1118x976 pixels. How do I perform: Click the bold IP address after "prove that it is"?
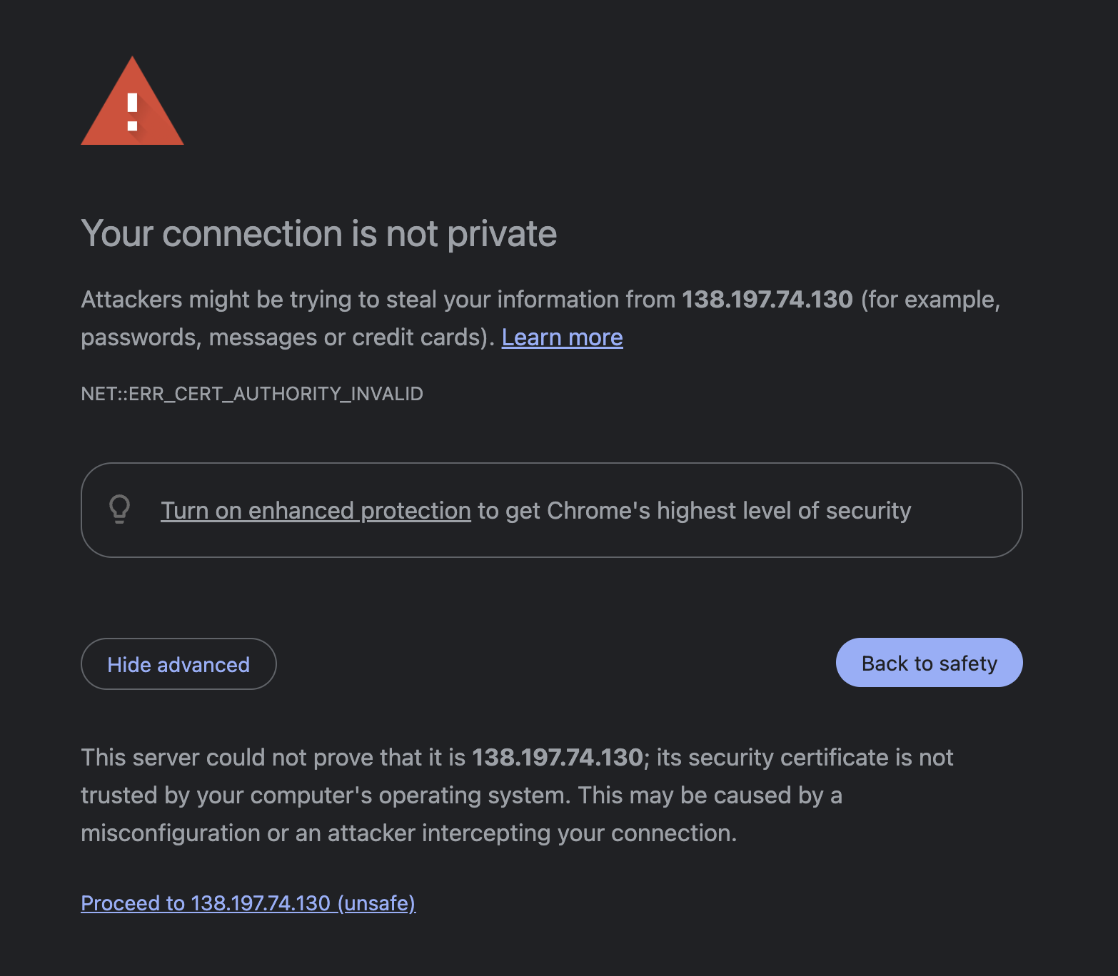[x=557, y=758]
